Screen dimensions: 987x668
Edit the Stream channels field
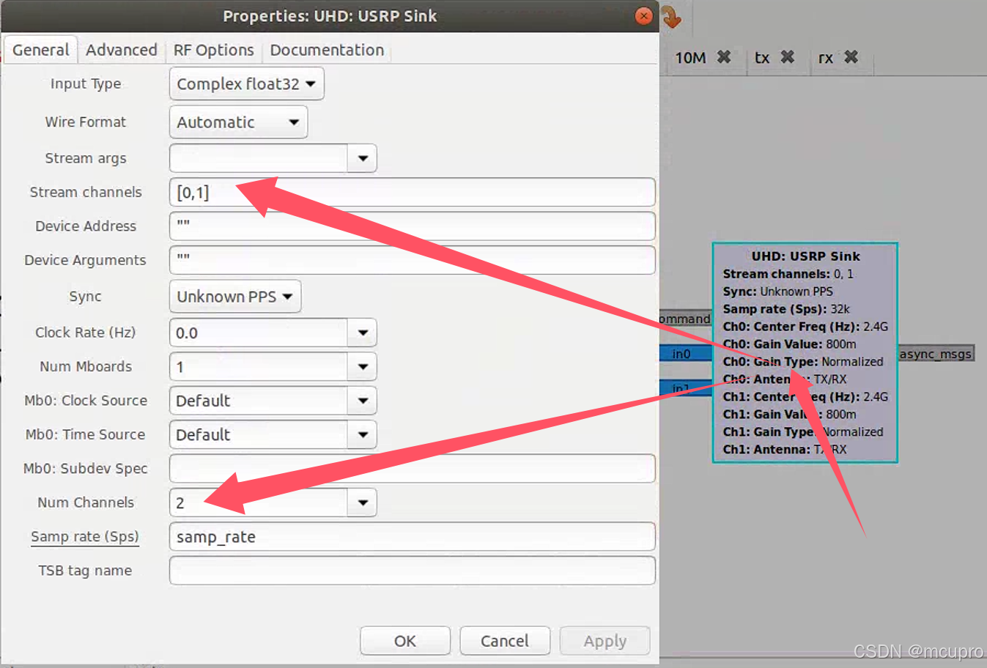click(412, 193)
